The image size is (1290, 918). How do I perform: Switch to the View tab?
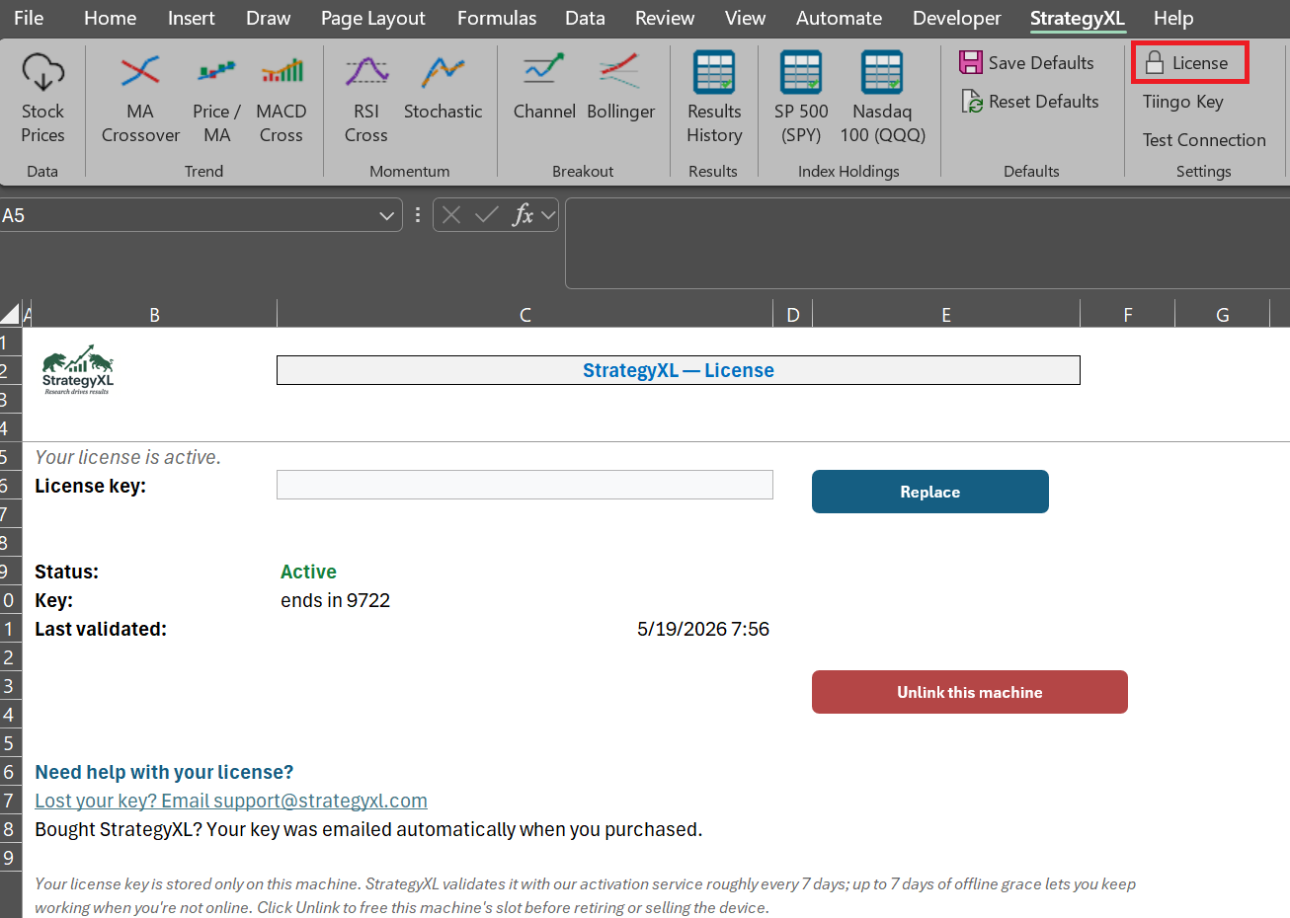(x=745, y=18)
